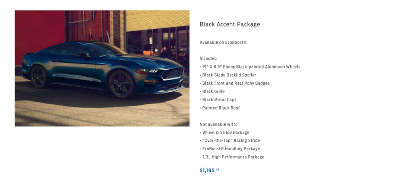Click the Mustang car photo
Image resolution: width=400 pixels, height=181 pixels.
[102, 68]
